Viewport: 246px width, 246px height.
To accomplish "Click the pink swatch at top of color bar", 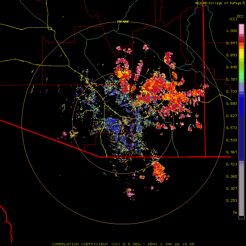I will pos(241,29).
